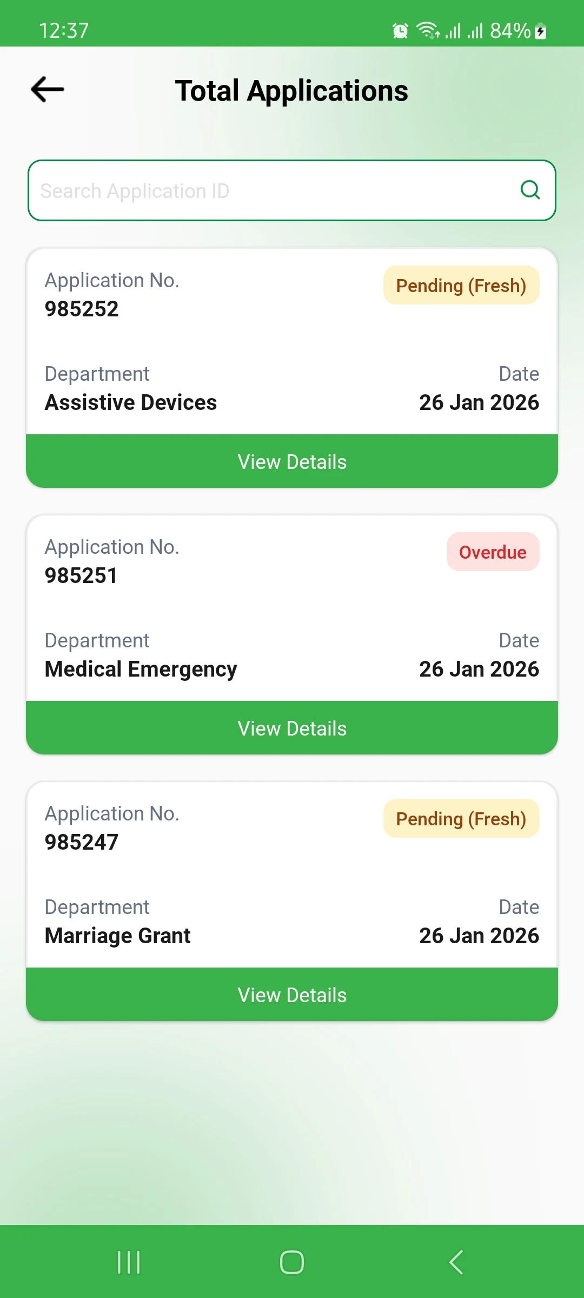Tap the alarm icon in status bar
The height and width of the screenshot is (1298, 584).
coord(400,31)
